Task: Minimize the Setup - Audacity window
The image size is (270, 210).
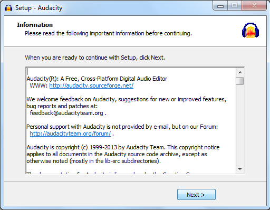Action: click(220, 6)
